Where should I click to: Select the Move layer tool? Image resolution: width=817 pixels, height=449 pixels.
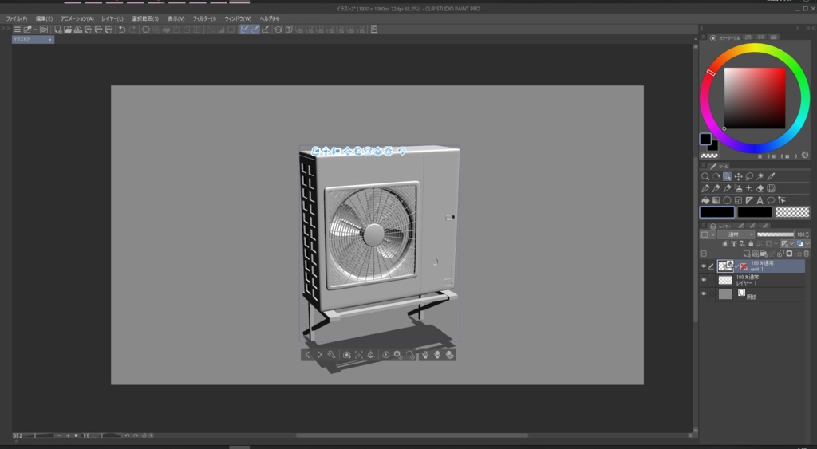738,176
